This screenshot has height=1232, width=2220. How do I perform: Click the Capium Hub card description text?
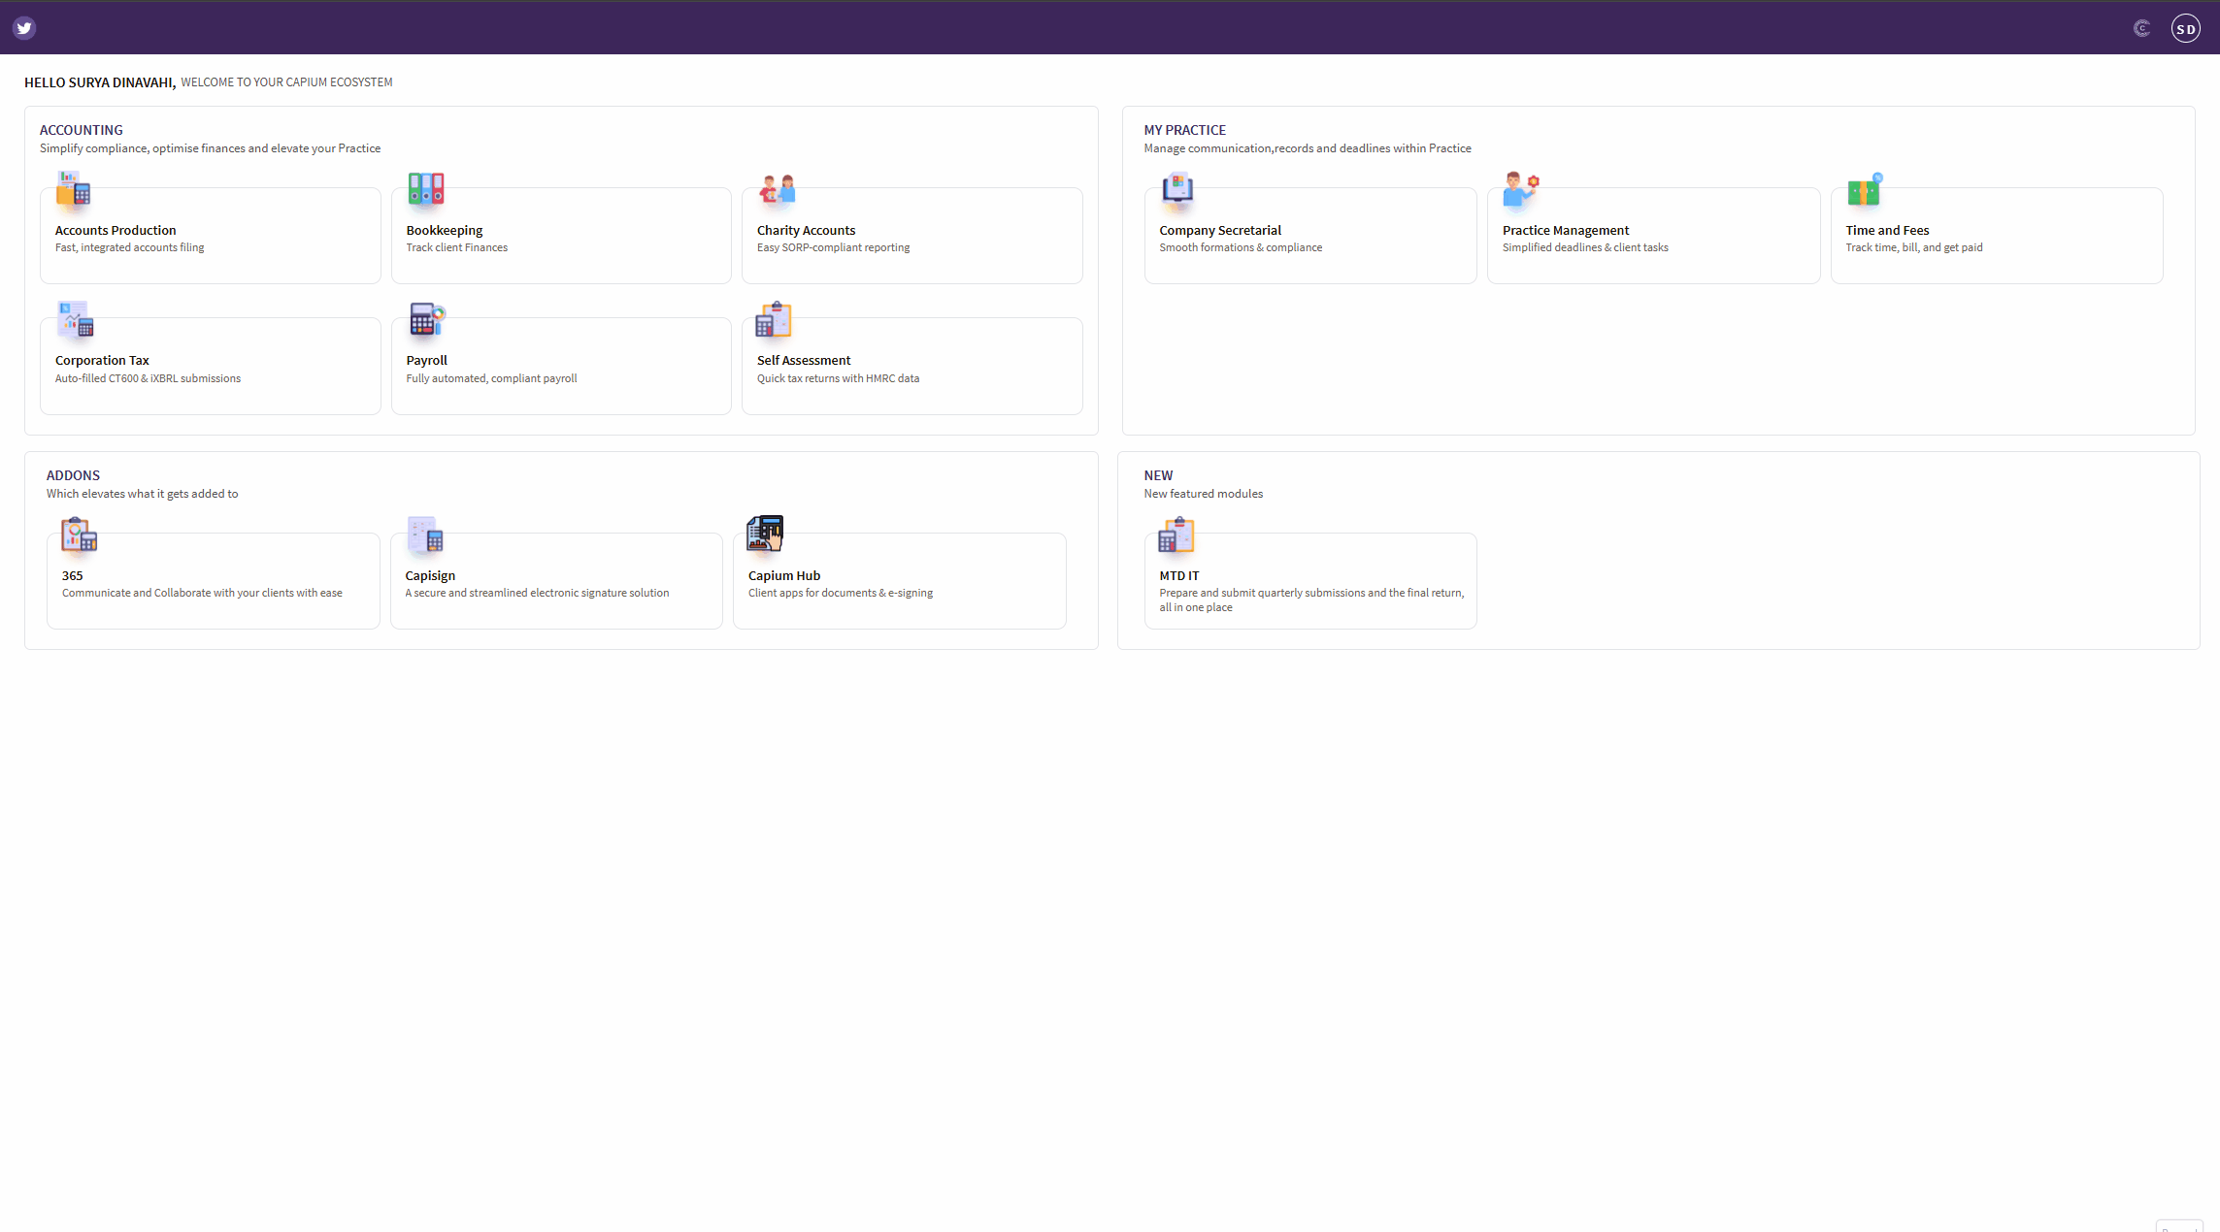840,593
